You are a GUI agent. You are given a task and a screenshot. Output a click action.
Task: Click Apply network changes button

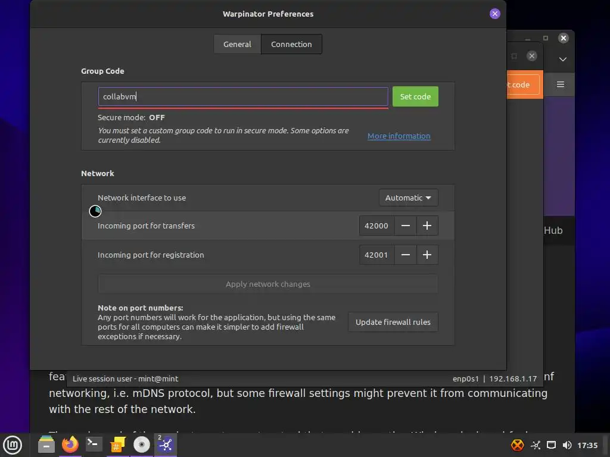click(267, 284)
